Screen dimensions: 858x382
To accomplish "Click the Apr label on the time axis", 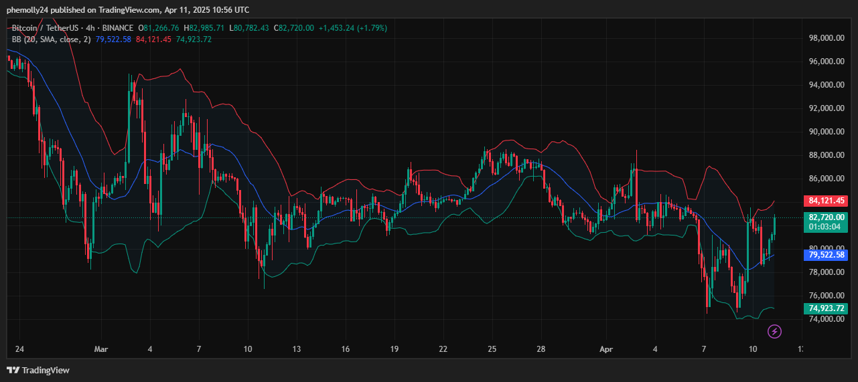I will click(605, 349).
